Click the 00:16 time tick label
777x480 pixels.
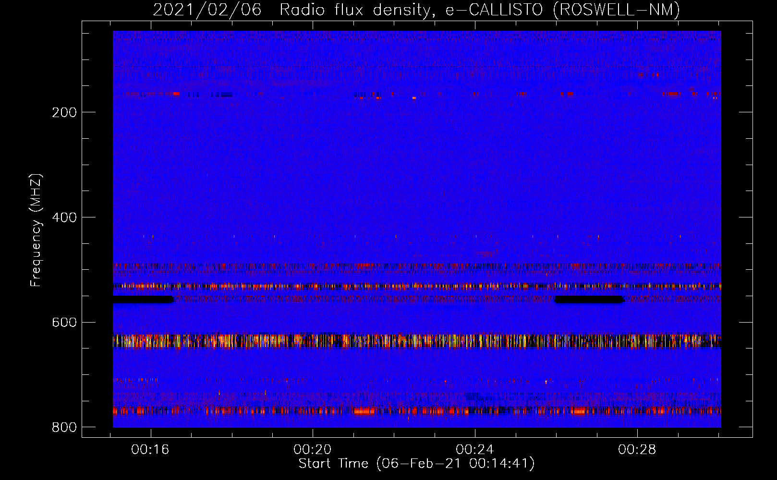coord(150,450)
